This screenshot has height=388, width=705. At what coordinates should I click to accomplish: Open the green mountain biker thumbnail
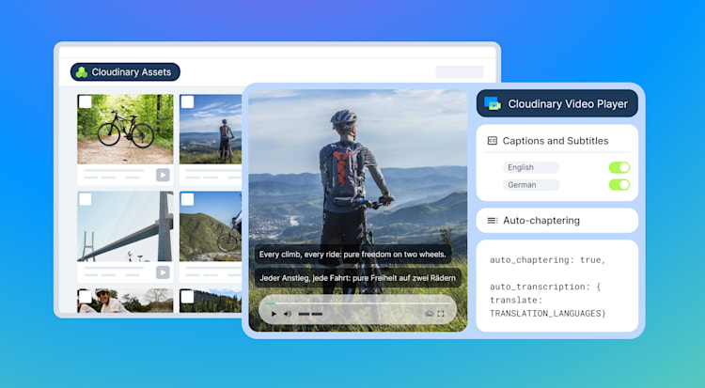click(211, 226)
